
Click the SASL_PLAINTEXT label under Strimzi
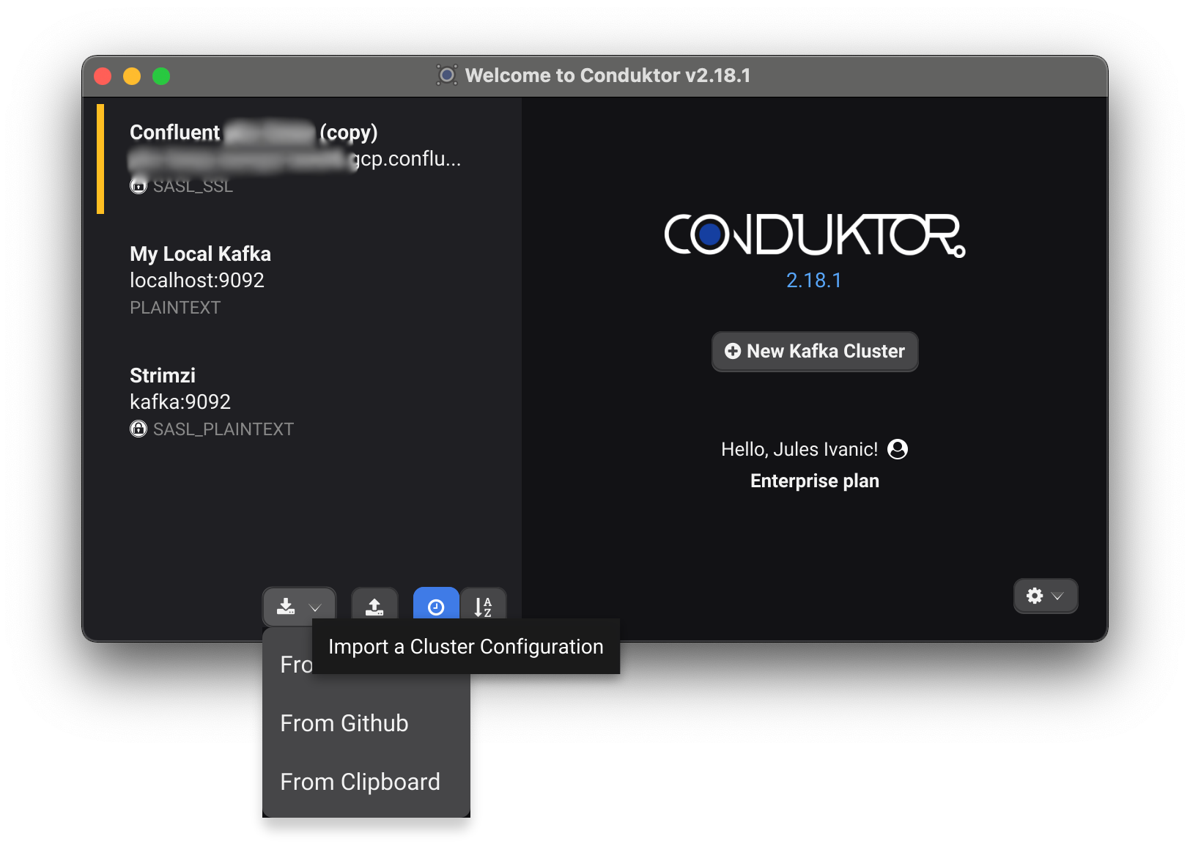pyautogui.click(x=223, y=429)
